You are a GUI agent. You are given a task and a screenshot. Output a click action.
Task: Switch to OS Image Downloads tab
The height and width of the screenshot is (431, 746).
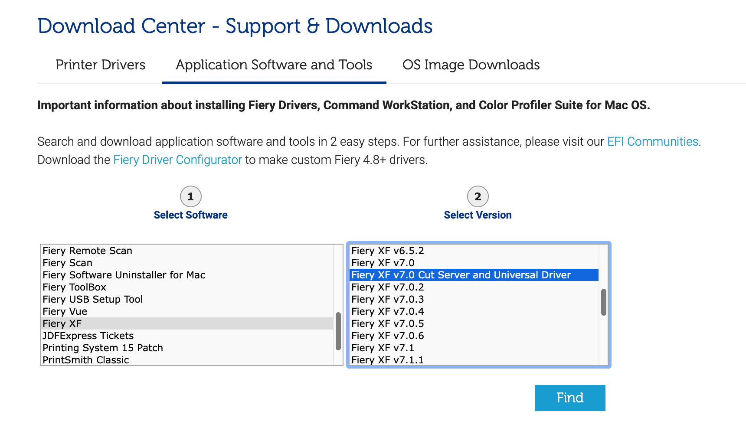[x=471, y=65]
